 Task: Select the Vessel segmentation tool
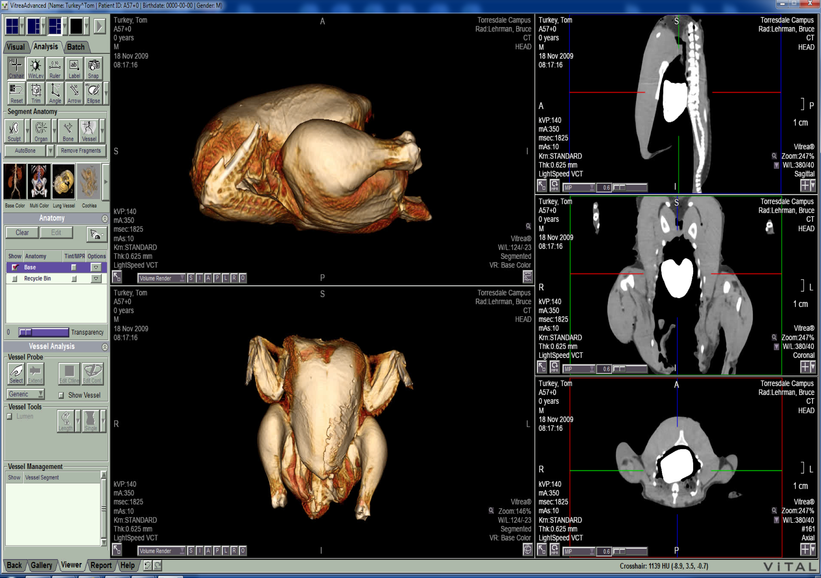(89, 131)
